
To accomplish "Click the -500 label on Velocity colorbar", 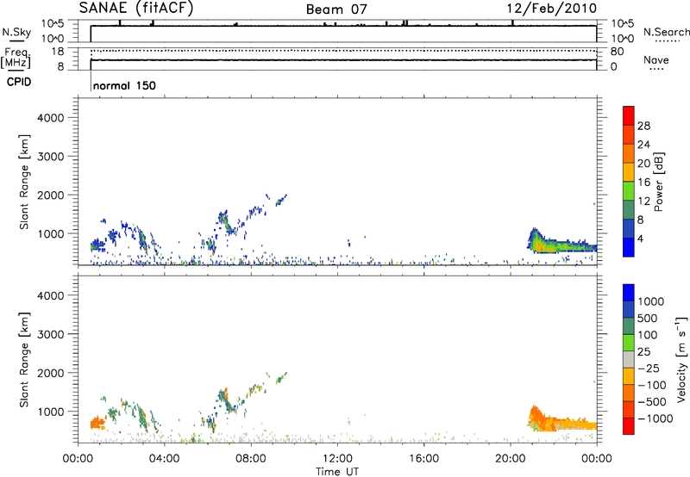I will pyautogui.click(x=652, y=401).
